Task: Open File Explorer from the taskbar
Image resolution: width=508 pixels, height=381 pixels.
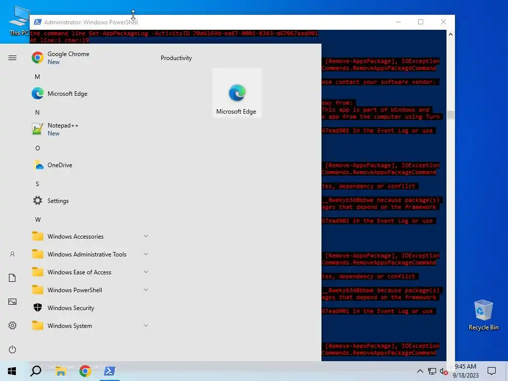Action: pos(61,371)
